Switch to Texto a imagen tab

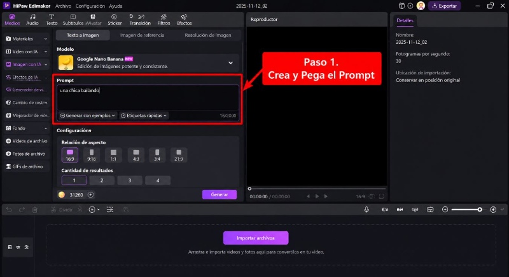83,35
